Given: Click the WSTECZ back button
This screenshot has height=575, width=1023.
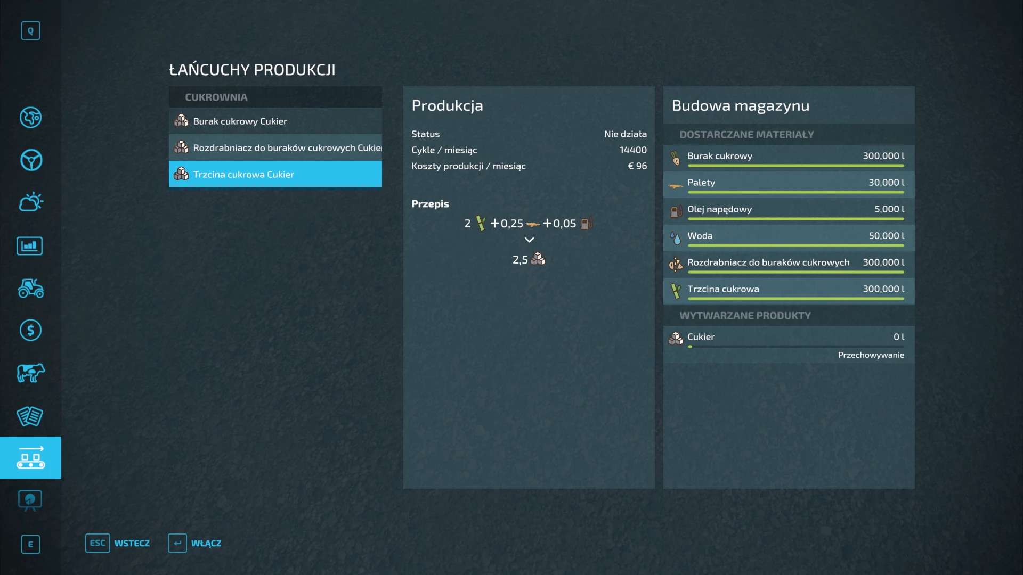Looking at the screenshot, I should pos(118,543).
